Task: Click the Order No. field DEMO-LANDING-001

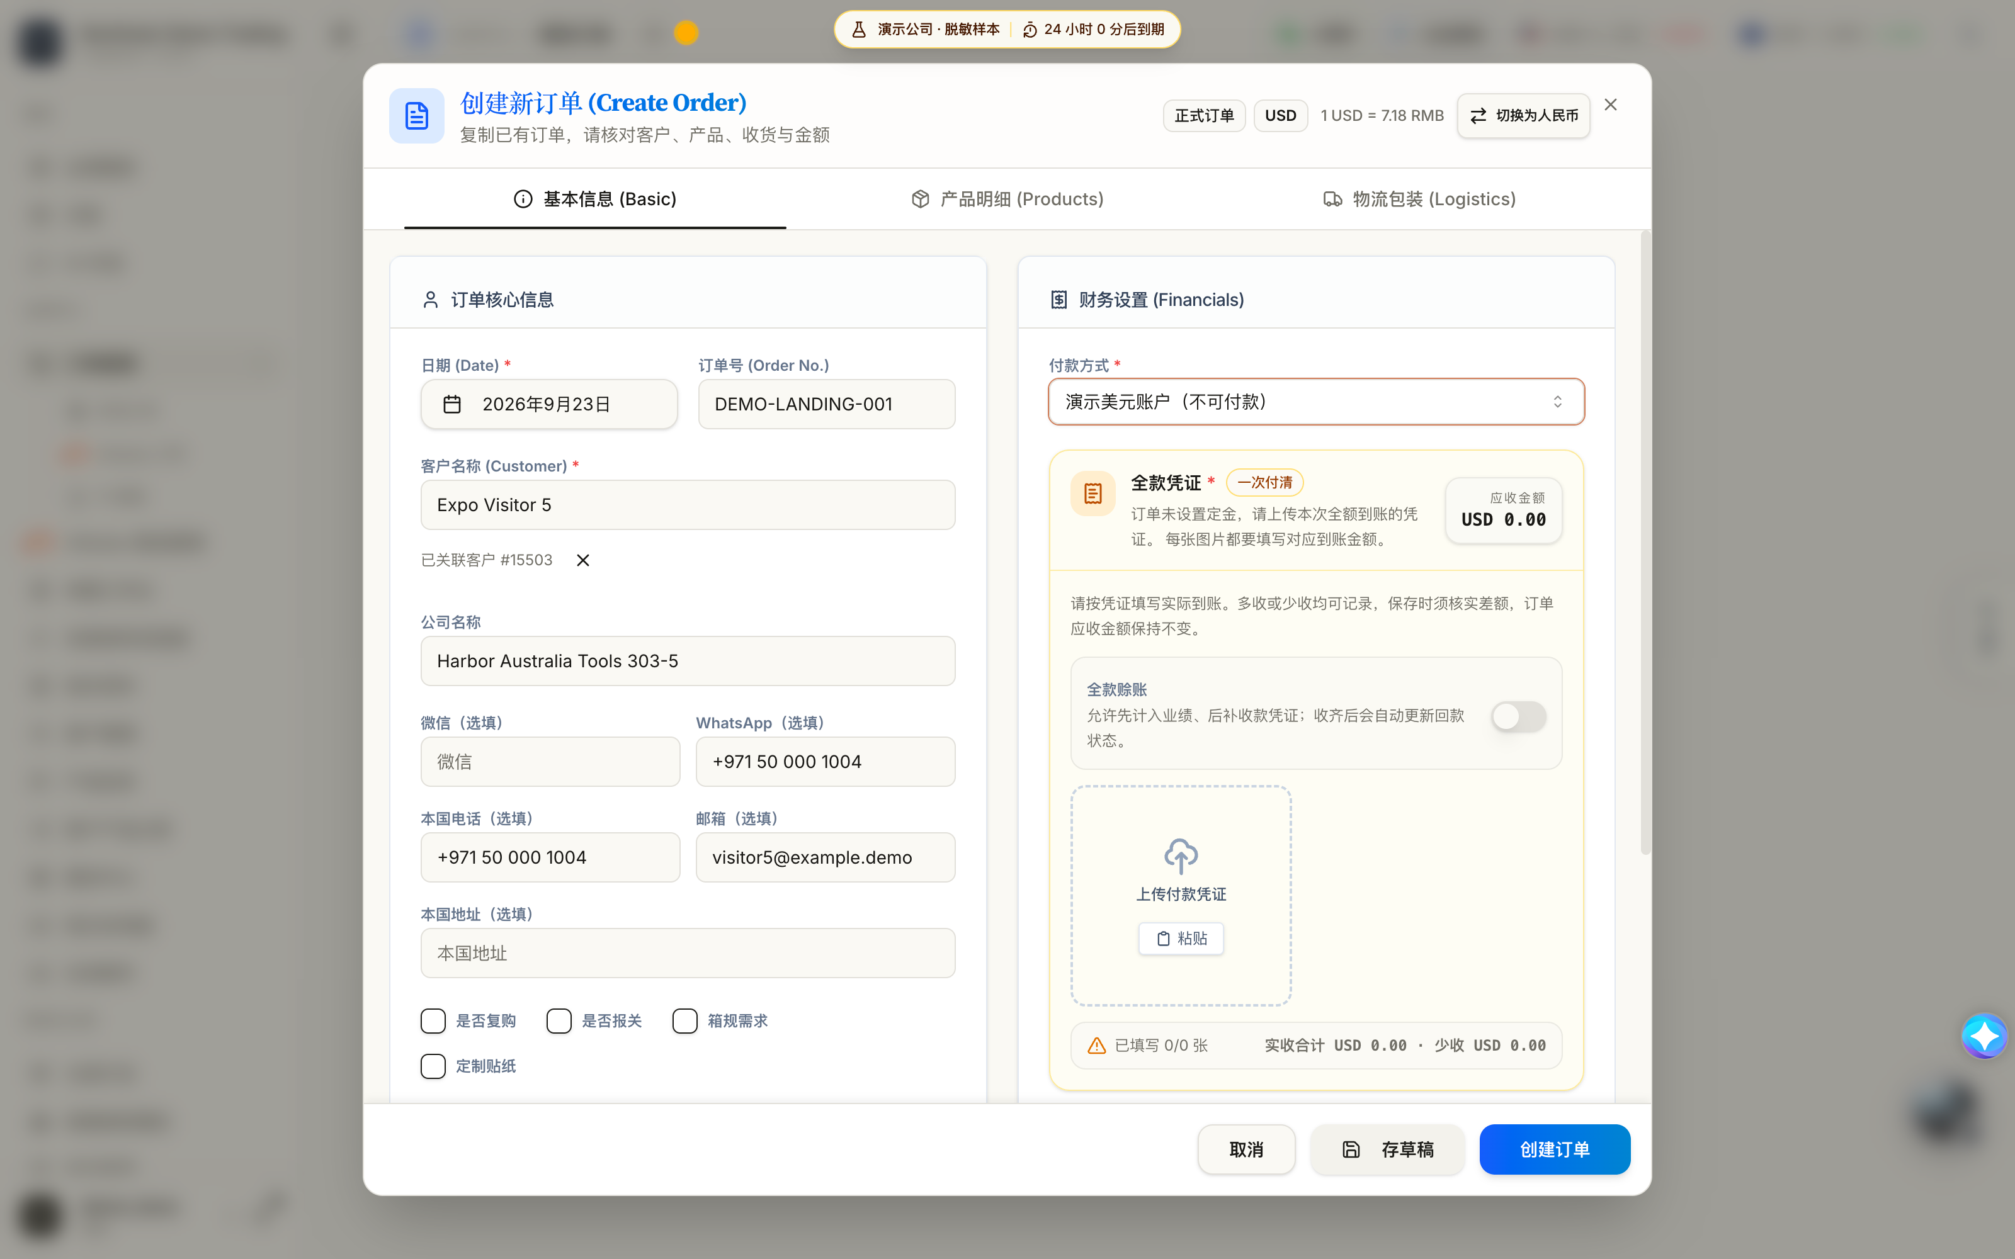Action: (826, 405)
